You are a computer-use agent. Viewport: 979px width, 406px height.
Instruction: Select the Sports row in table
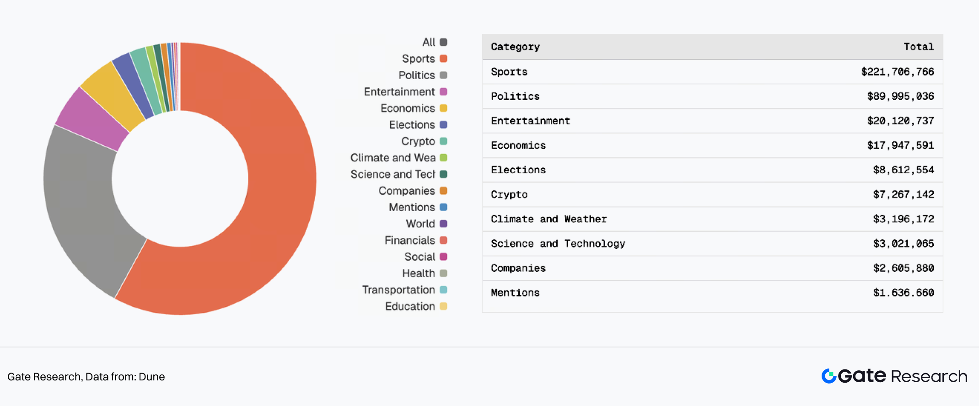[x=712, y=72]
